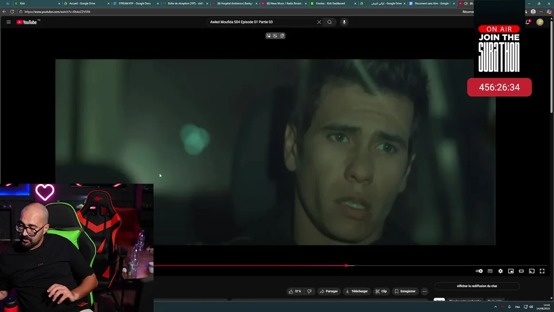
Task: Click the Partager share button
Action: click(x=329, y=291)
